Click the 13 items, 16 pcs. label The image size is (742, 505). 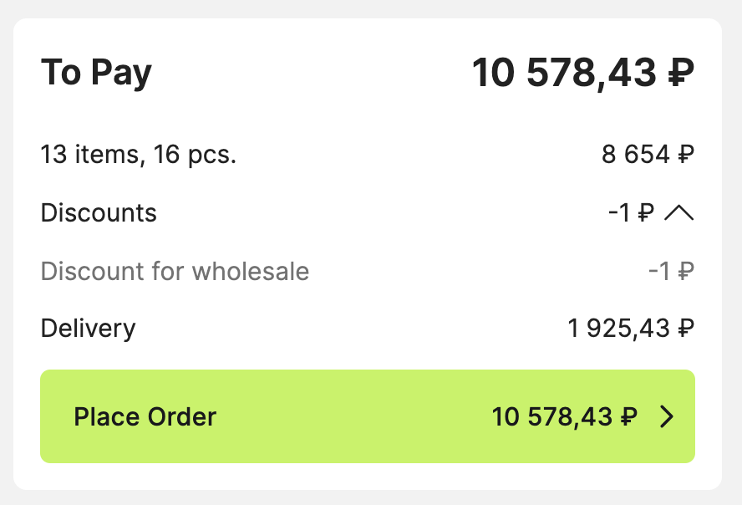(139, 155)
